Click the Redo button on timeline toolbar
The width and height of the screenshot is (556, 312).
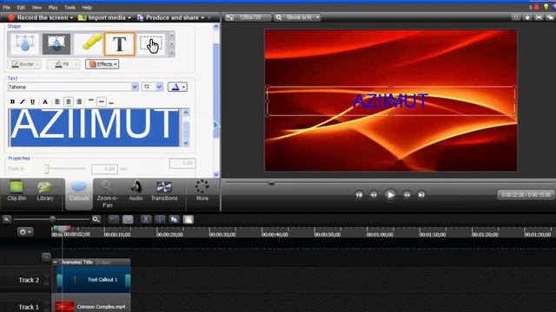(x=128, y=219)
